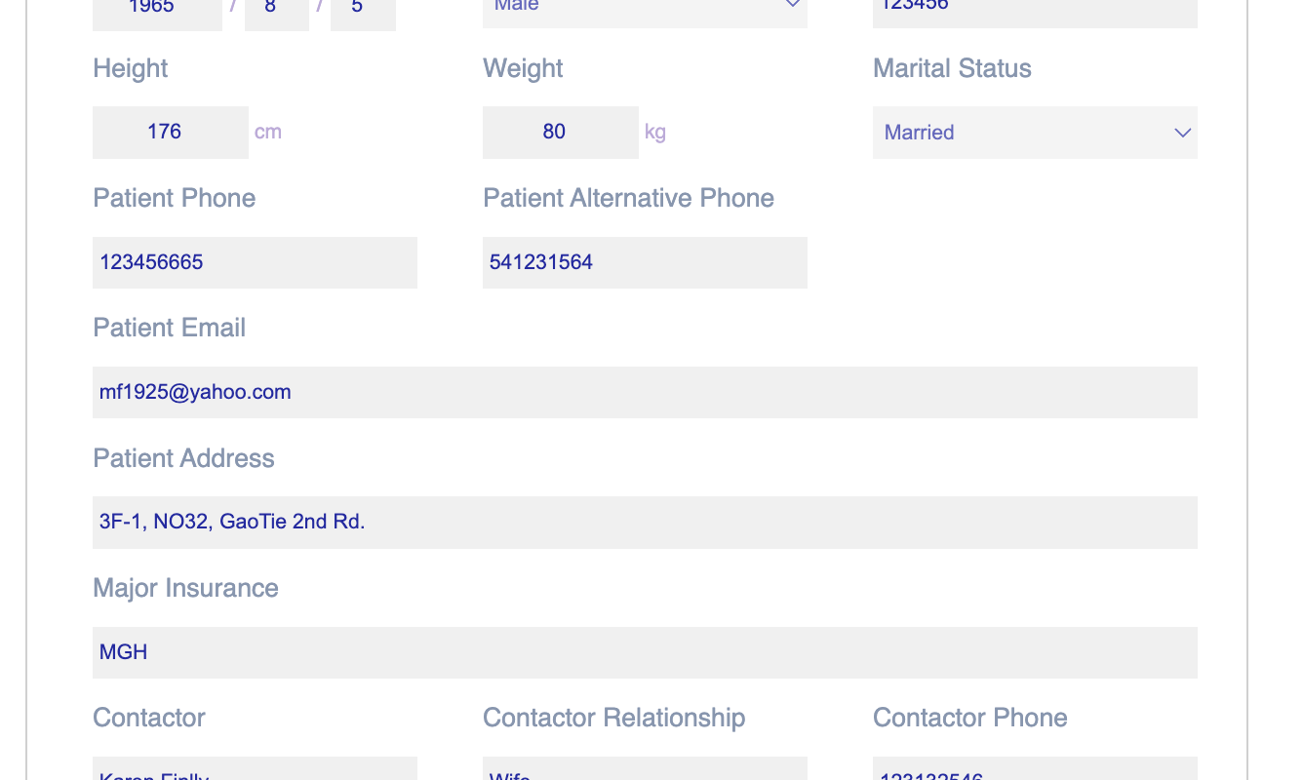Click the Major Insurance label
This screenshot has width=1303, height=780.
[x=185, y=588]
